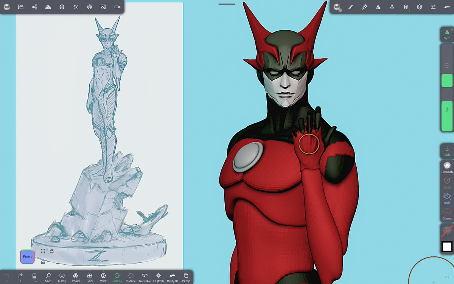Select the Mask tool
This screenshot has width=454, height=284.
pos(447,183)
